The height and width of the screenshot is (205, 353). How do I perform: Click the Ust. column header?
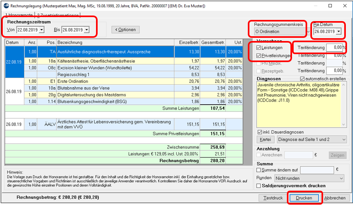click(234, 43)
